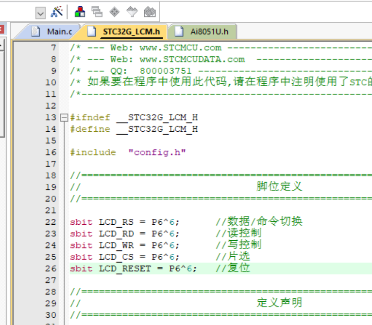372x325 pixels.
Task: Click the Select Software Packs icon
Action: click(x=132, y=12)
